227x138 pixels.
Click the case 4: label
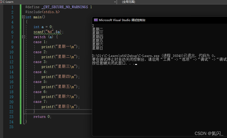coord(40,72)
